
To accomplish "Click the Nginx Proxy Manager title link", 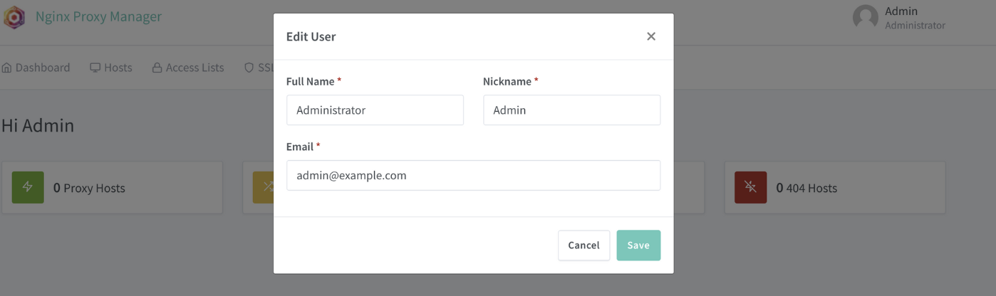I will [x=98, y=16].
